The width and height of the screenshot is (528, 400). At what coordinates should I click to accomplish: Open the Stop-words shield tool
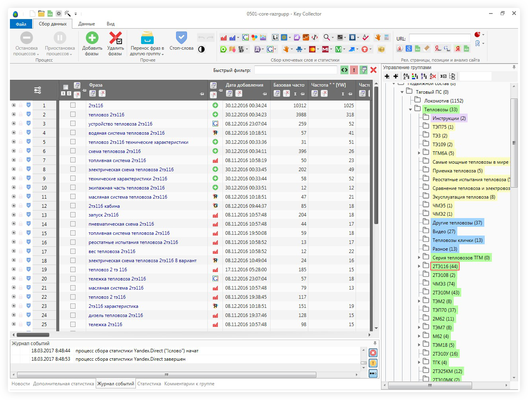tap(181, 38)
